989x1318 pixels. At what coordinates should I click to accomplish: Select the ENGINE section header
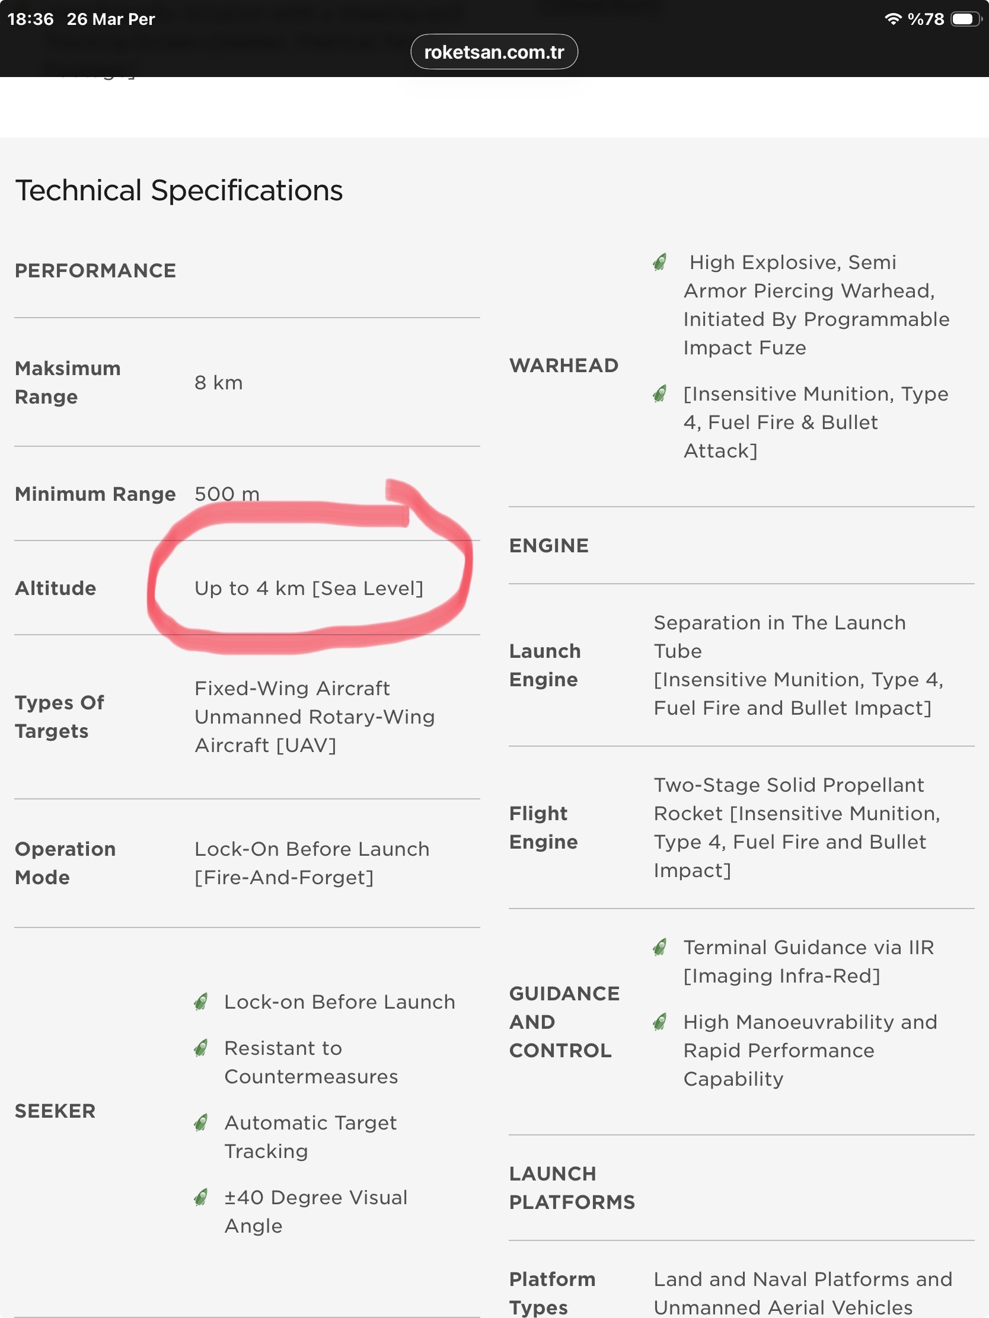click(549, 546)
